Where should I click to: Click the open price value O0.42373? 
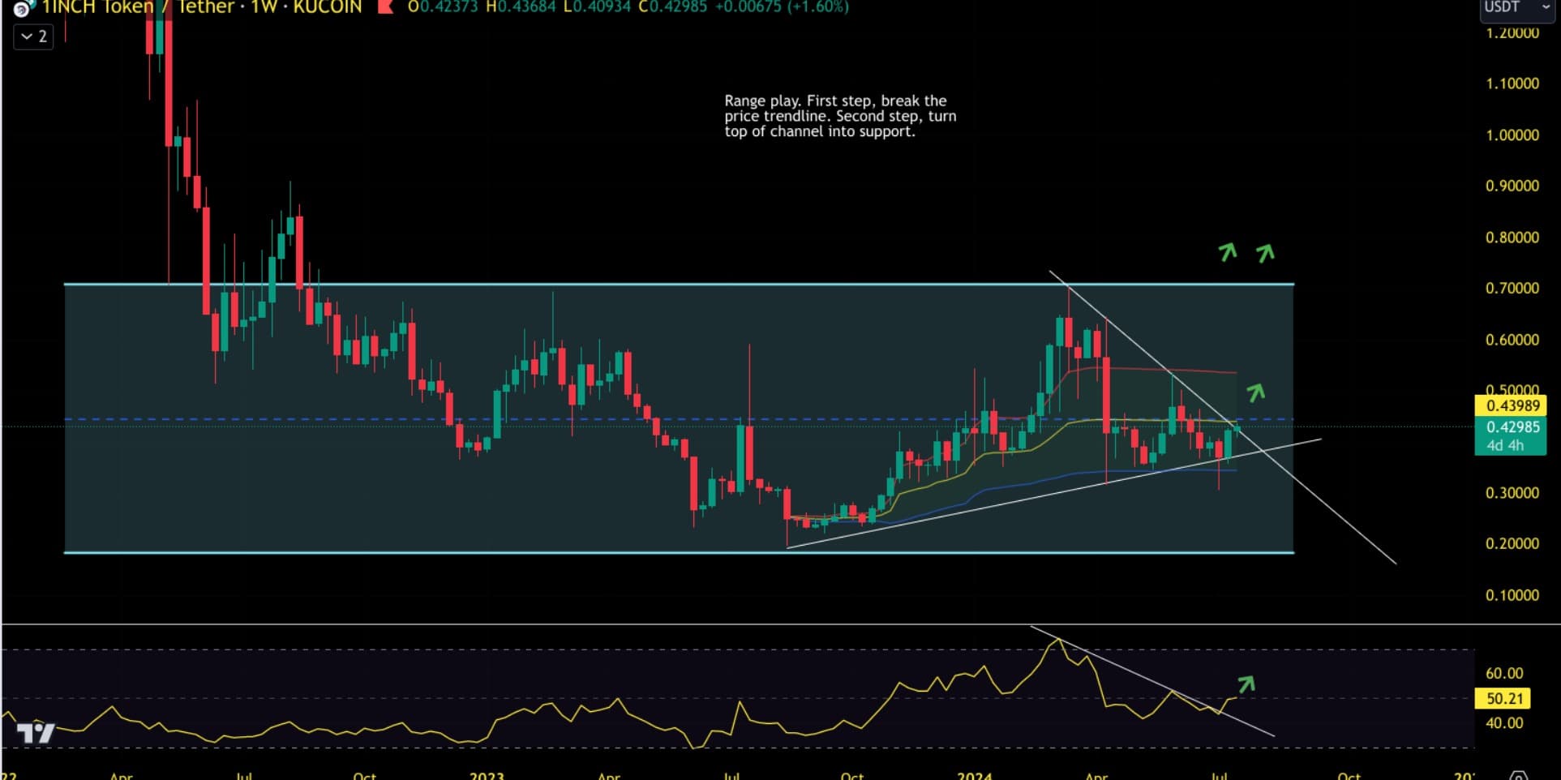click(443, 7)
